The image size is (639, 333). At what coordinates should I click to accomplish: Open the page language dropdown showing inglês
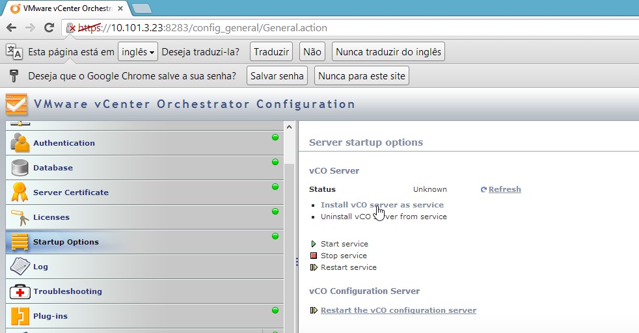pyautogui.click(x=138, y=52)
